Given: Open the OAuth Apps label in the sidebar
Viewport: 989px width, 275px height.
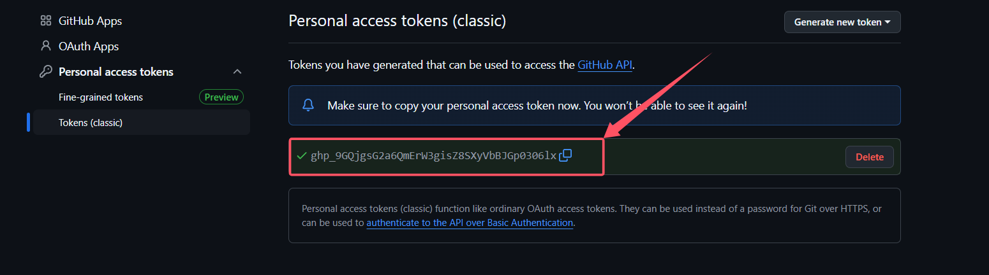Looking at the screenshot, I should (x=89, y=46).
